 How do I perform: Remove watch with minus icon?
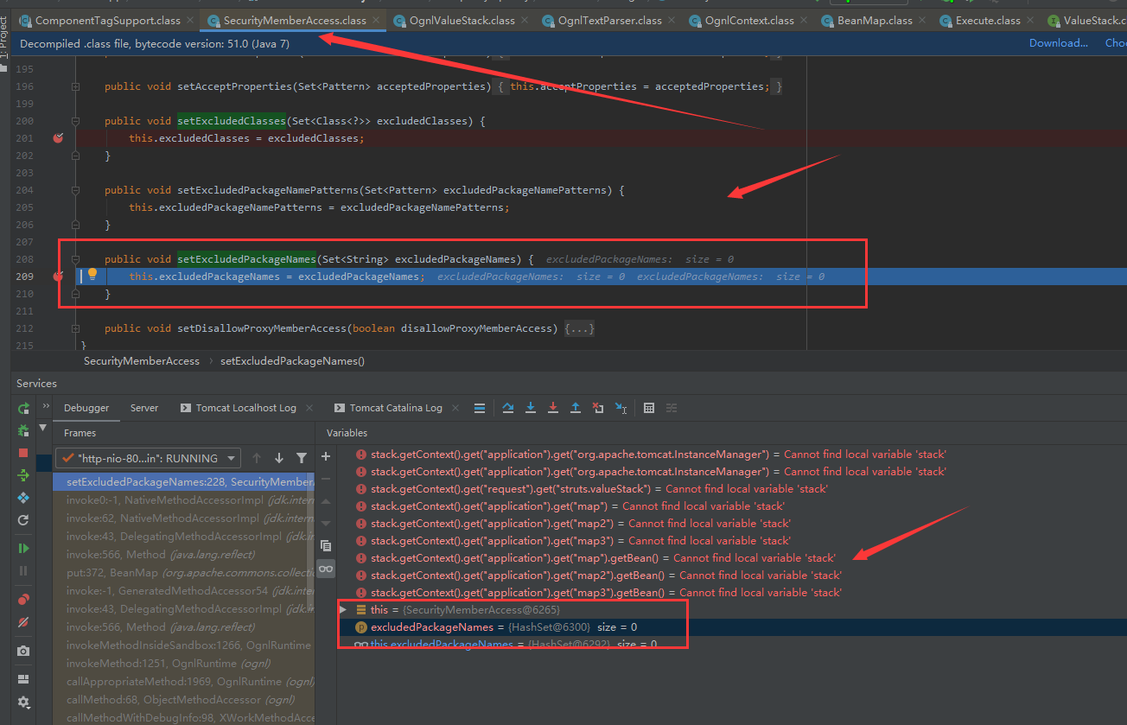[x=326, y=479]
